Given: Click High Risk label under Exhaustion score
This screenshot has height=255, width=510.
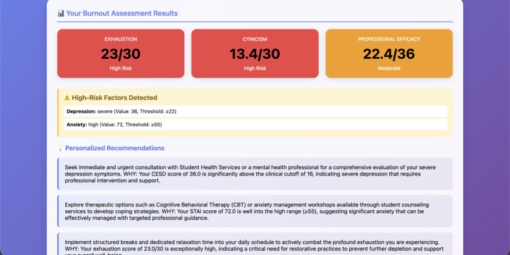Looking at the screenshot, I should pos(121,68).
